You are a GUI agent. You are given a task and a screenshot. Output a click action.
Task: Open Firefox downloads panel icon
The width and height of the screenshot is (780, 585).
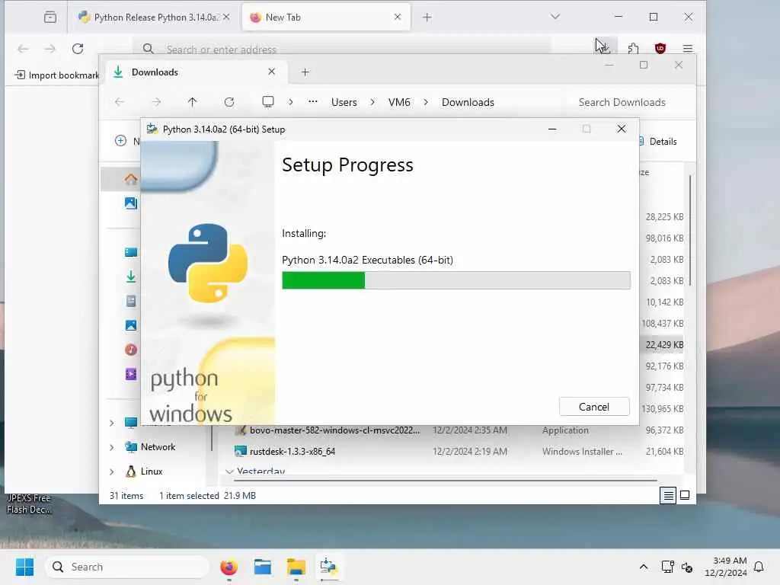(603, 48)
